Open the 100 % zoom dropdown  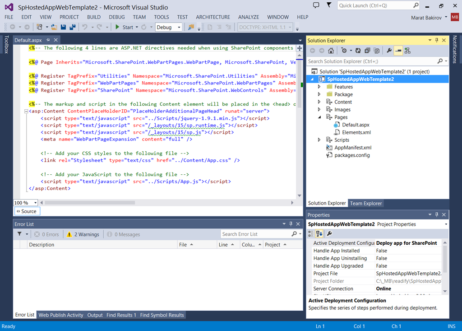tap(35, 203)
